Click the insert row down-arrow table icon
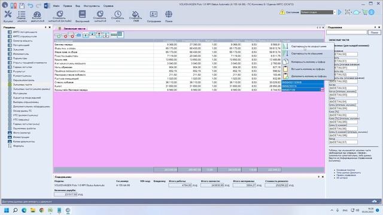383x215 pixels. 92,35
